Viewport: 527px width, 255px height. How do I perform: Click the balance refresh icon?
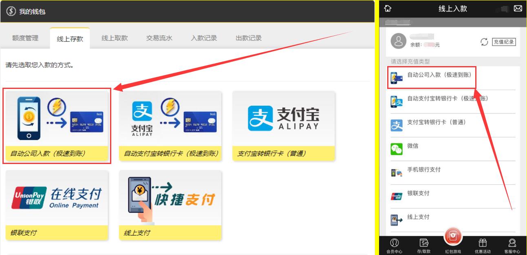[x=484, y=42]
